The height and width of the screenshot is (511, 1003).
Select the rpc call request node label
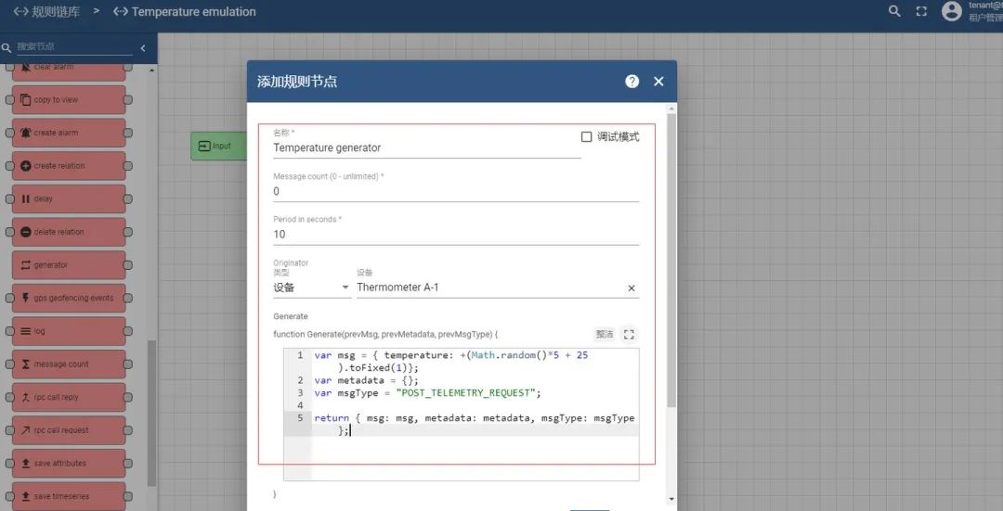tap(61, 430)
